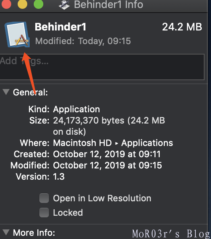Click the Behinder1 Info window title text
The image size is (211, 239).
pos(109,4)
